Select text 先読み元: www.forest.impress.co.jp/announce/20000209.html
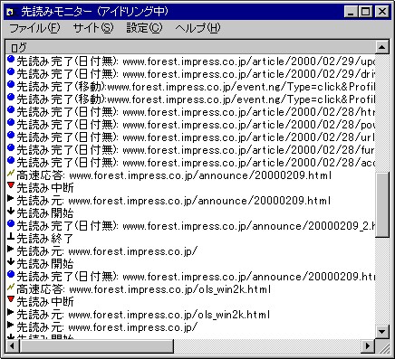Viewport: 395px width, 359px height. pyautogui.click(x=174, y=201)
